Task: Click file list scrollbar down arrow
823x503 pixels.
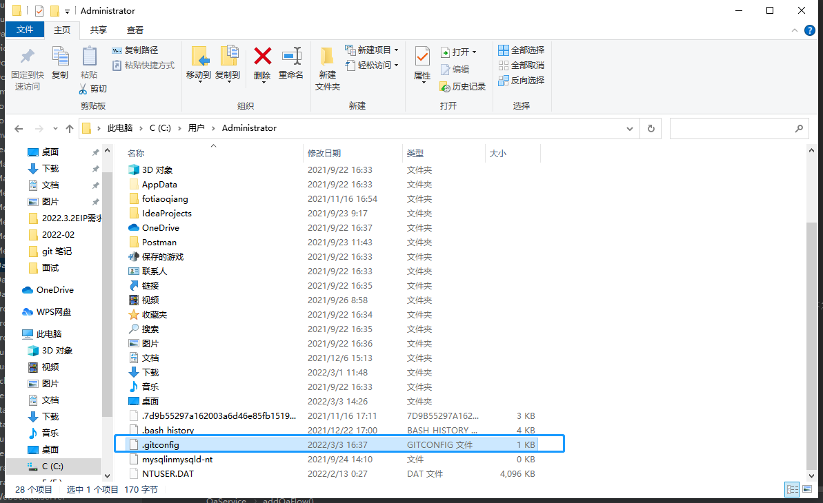Action: [811, 475]
